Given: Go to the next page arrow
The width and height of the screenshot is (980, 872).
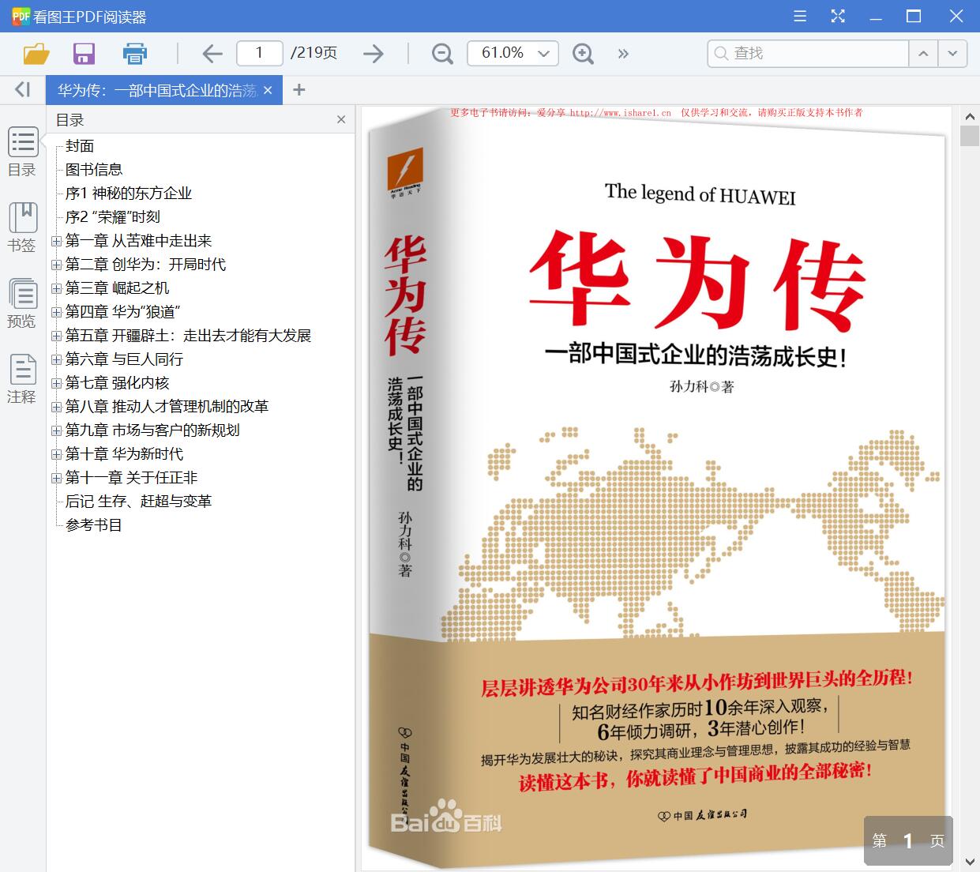Looking at the screenshot, I should (373, 53).
